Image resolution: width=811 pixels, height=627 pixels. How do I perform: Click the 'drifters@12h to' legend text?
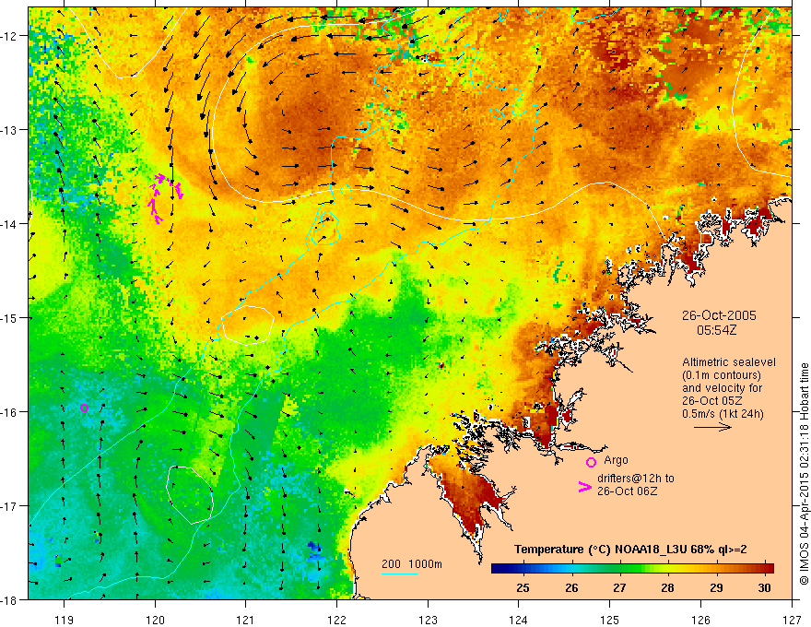pos(636,479)
